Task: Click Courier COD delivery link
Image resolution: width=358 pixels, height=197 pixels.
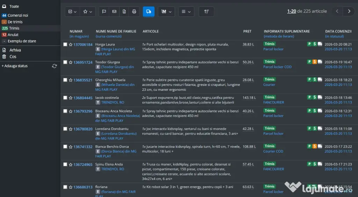Action: [273, 151]
